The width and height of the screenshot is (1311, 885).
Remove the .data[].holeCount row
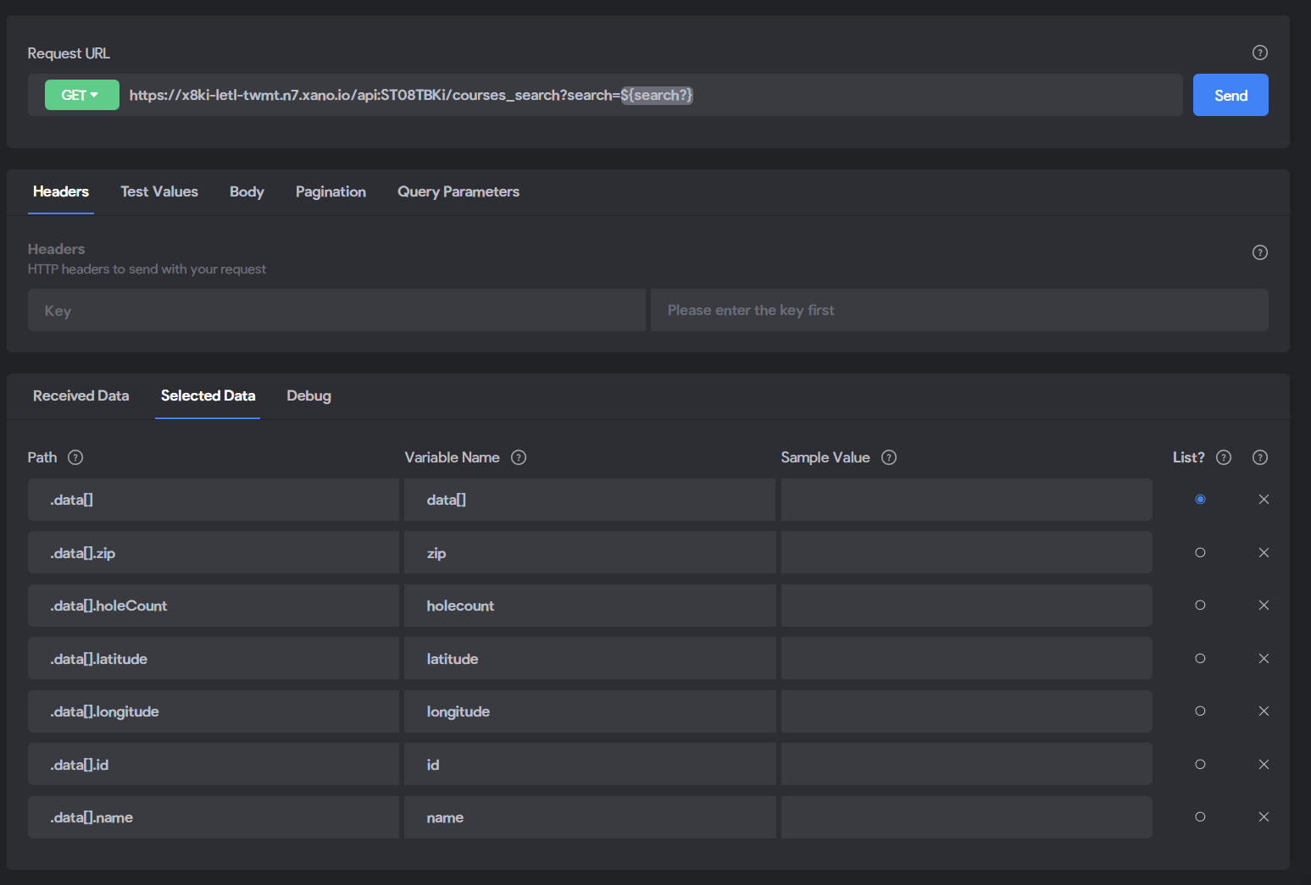point(1264,606)
